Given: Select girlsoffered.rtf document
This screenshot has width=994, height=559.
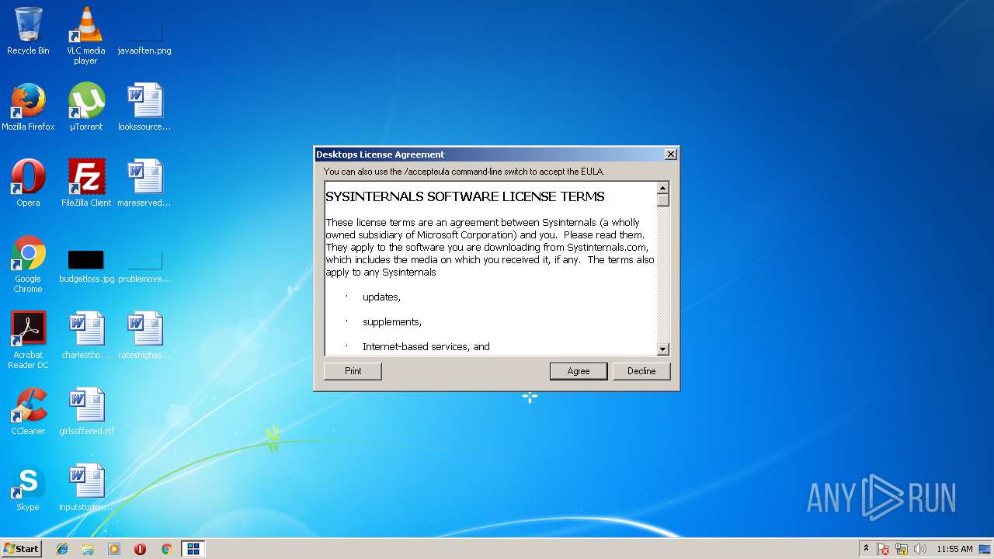Looking at the screenshot, I should pos(86,411).
